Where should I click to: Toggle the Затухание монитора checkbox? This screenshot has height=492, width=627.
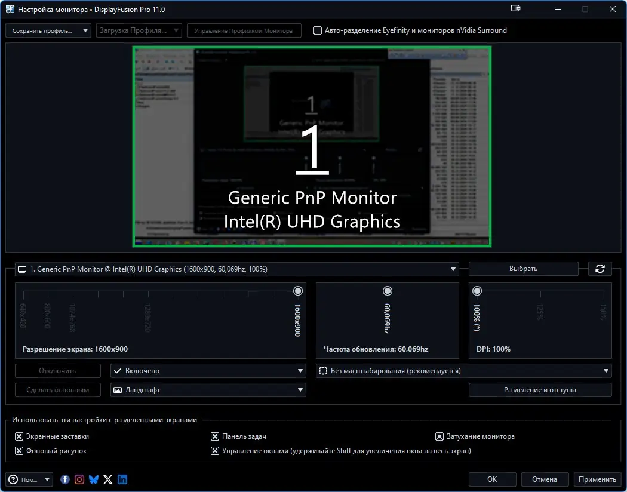pyautogui.click(x=439, y=436)
